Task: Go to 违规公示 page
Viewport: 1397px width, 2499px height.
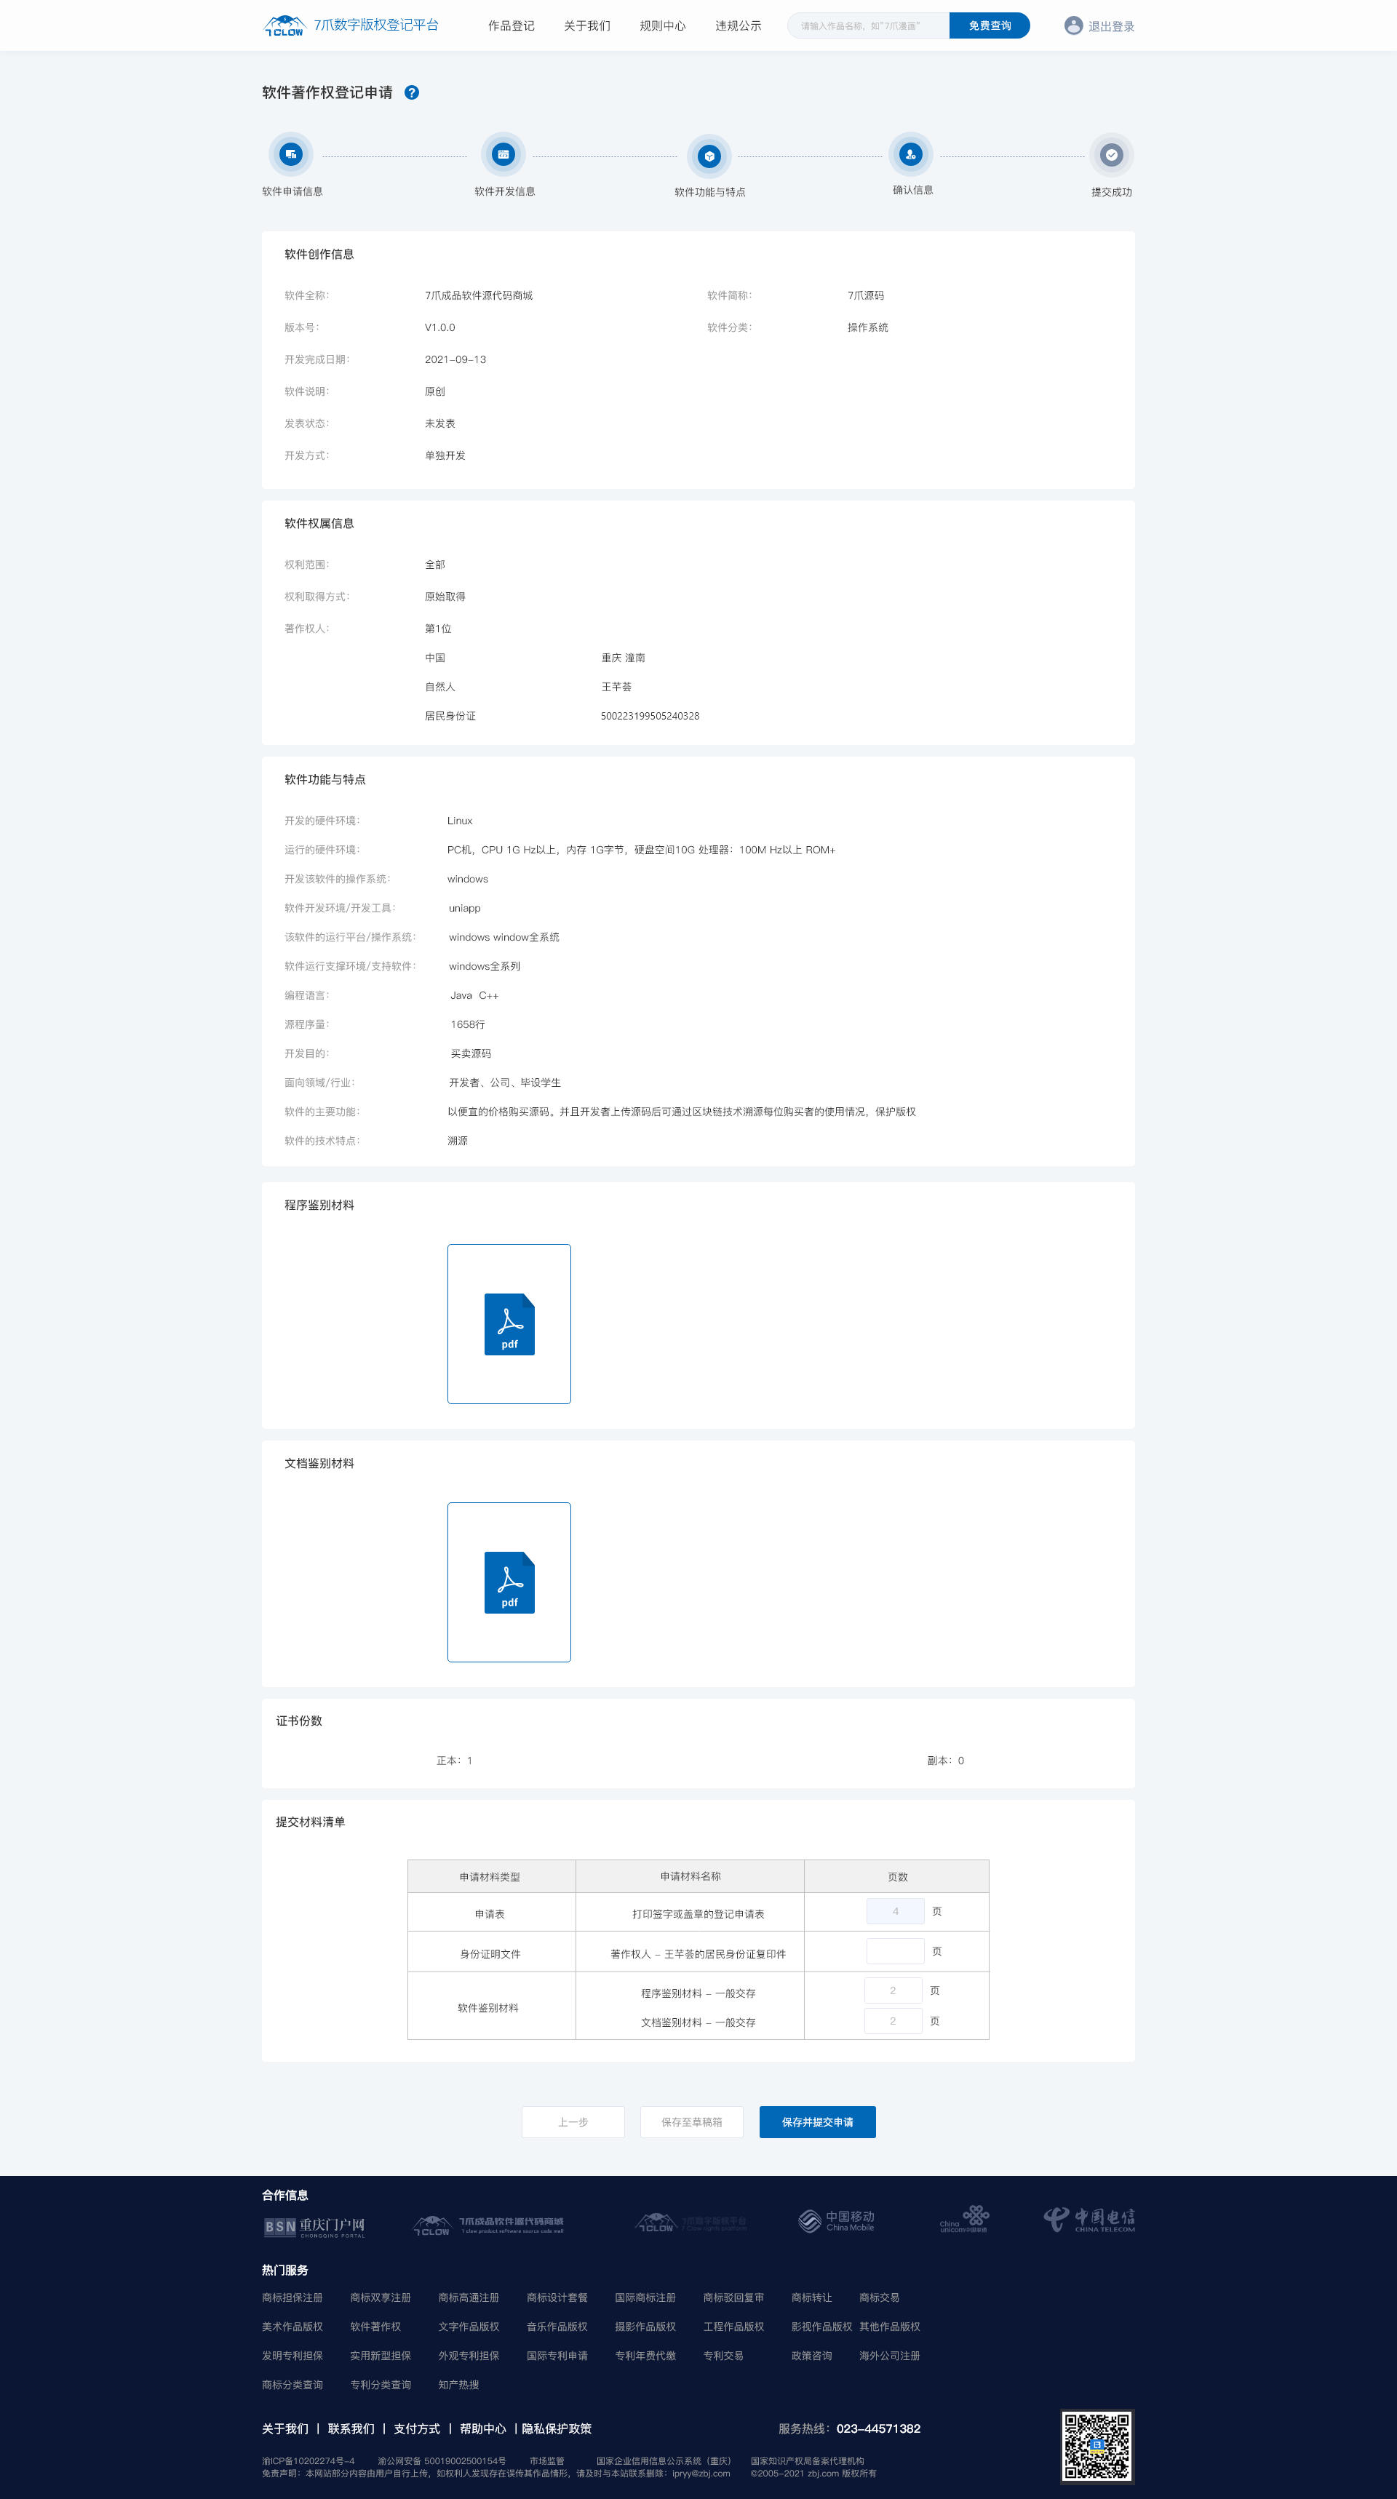Action: (x=739, y=26)
